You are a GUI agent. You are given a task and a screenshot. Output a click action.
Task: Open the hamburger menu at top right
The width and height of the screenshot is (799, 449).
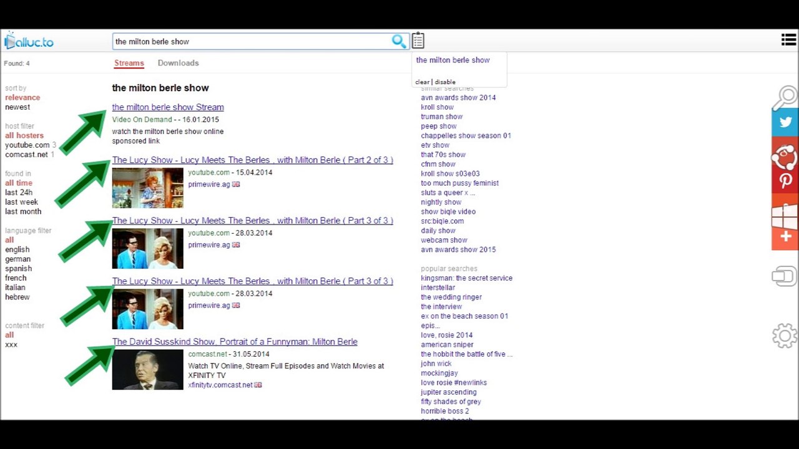click(x=788, y=40)
